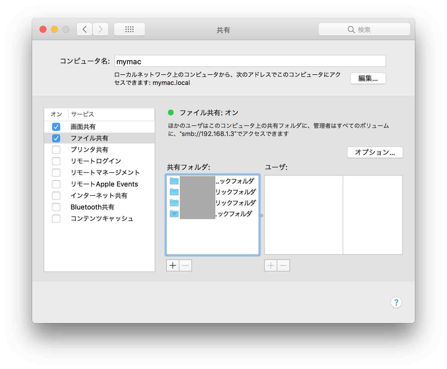Click the コンピュータ名 text field
Image resolution: width=447 pixels, height=369 pixels.
pos(250,61)
